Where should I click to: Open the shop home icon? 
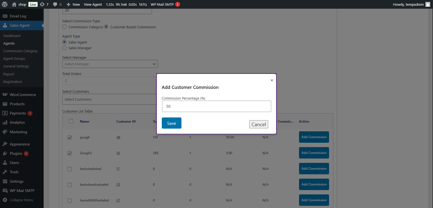coord(14,4)
